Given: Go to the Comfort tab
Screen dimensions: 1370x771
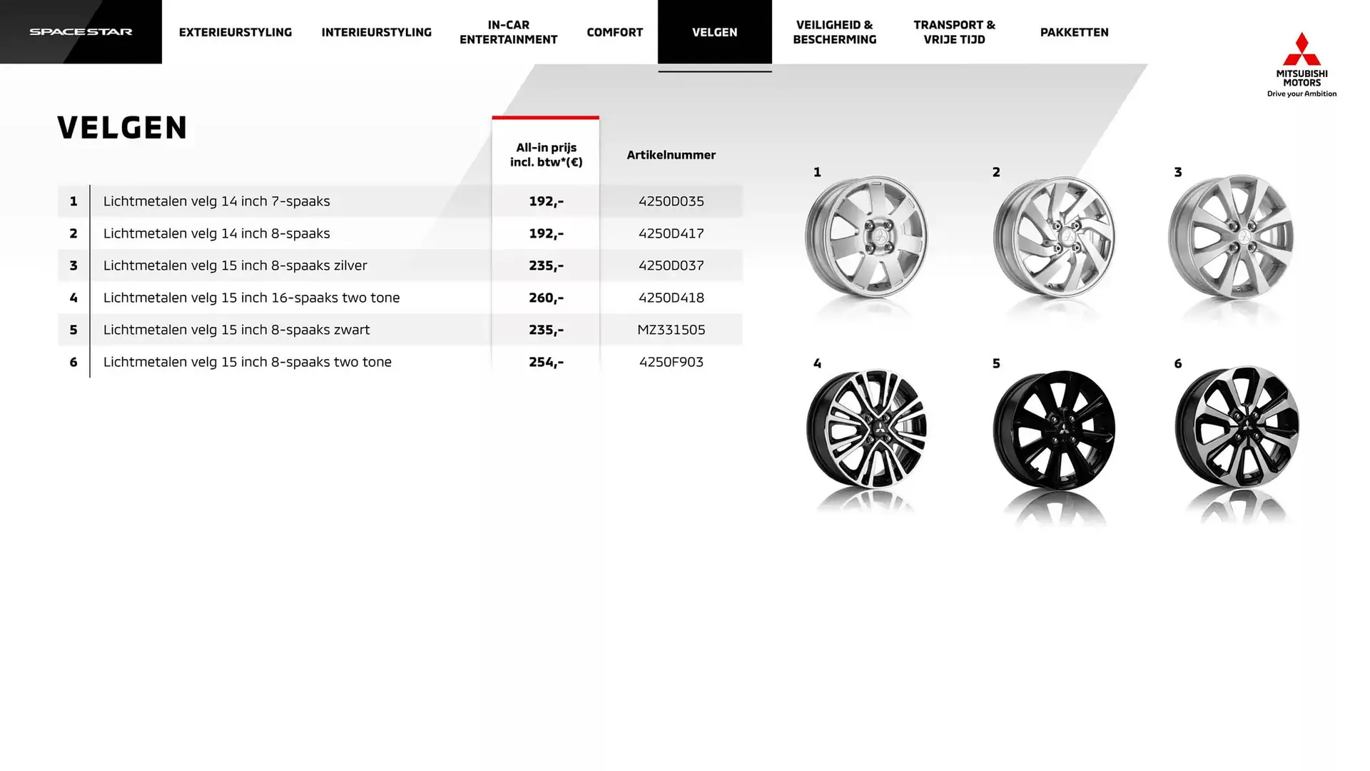Looking at the screenshot, I should [x=614, y=32].
